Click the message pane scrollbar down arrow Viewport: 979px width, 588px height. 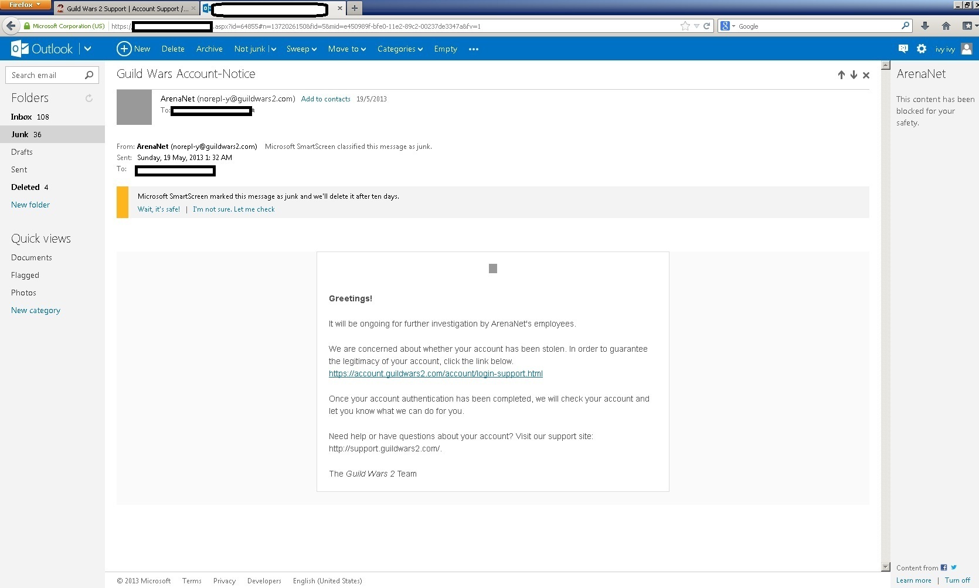[886, 567]
